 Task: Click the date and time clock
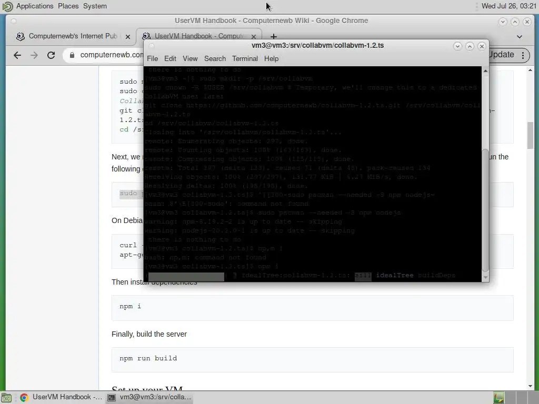509,6
